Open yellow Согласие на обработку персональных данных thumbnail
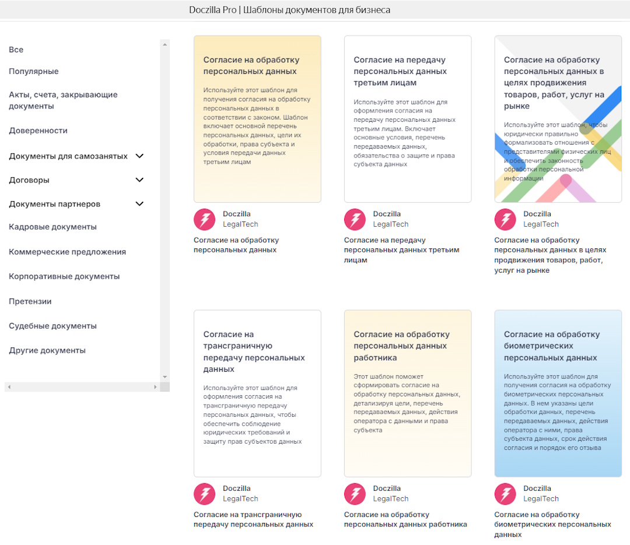630x545 pixels. point(257,119)
